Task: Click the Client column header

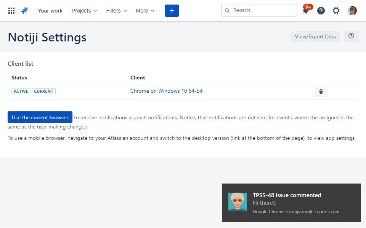Action: (x=138, y=78)
